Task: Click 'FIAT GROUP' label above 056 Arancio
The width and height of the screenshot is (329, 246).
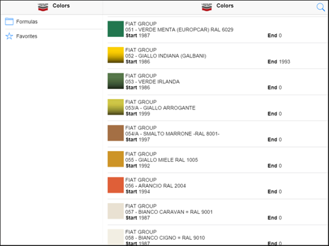Action: tap(141, 180)
